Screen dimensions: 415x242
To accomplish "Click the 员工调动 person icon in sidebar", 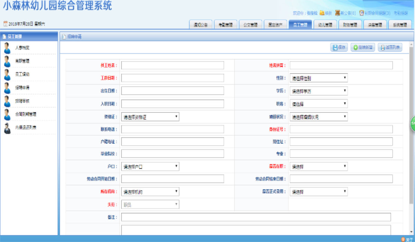I will (x=7, y=74).
